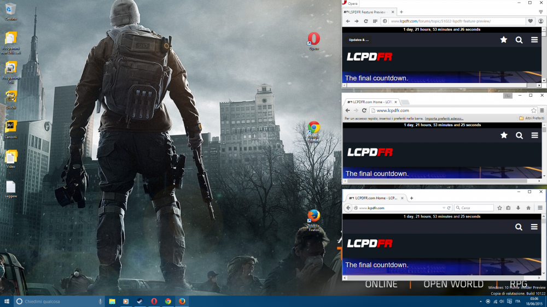Click the Chiedimi qualcosa search box

click(59, 302)
